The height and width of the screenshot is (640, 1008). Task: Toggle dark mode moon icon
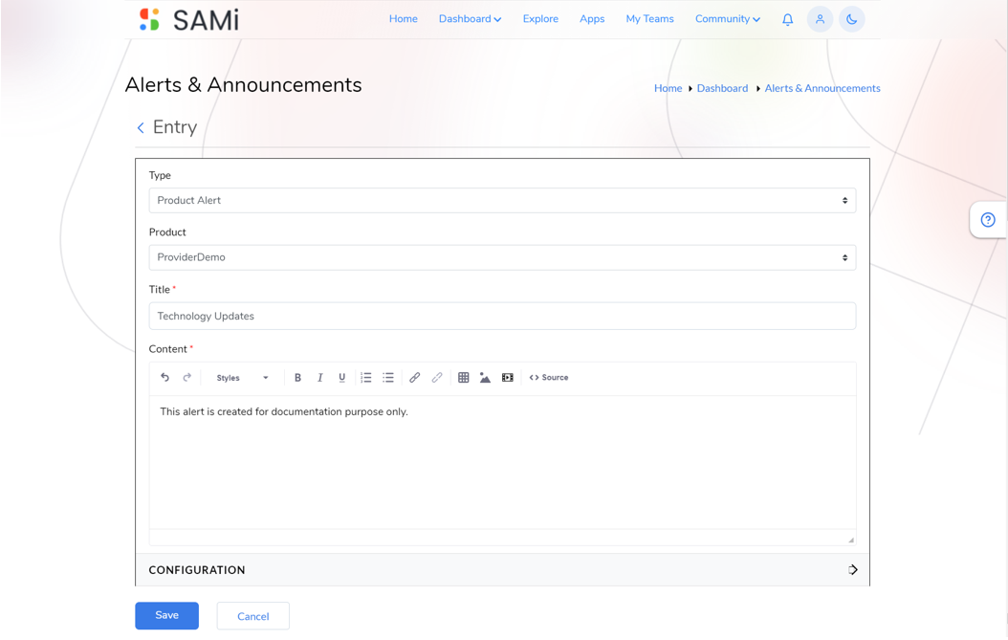[852, 19]
